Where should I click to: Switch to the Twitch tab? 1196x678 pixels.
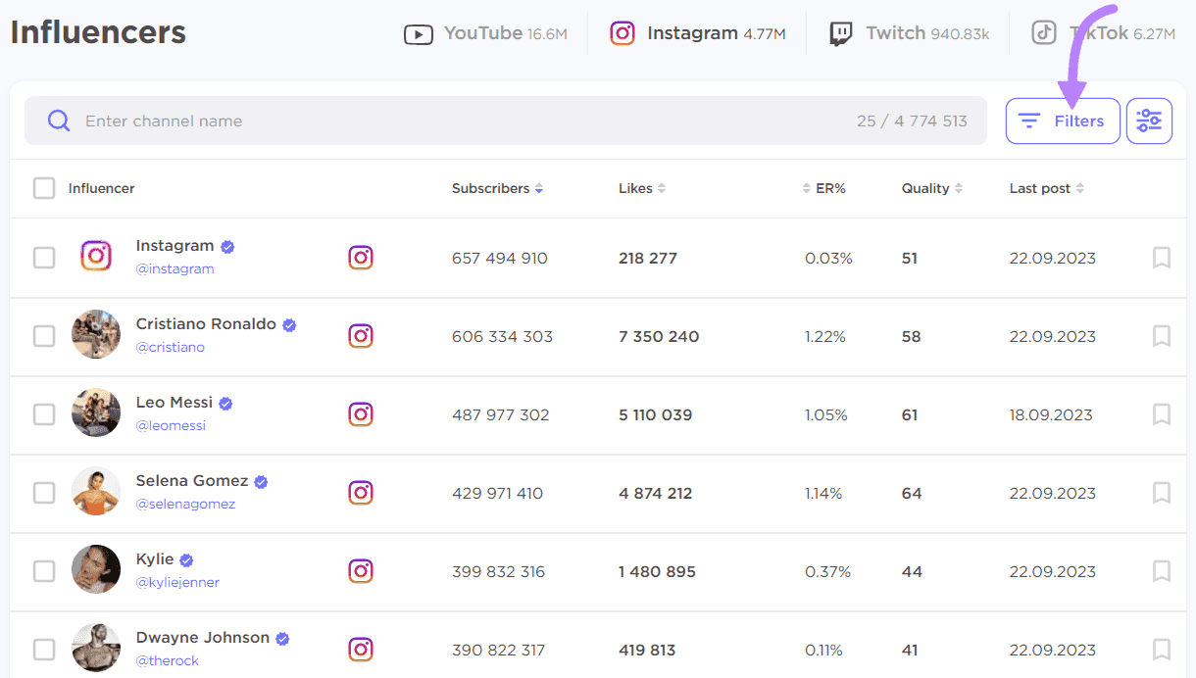910,33
